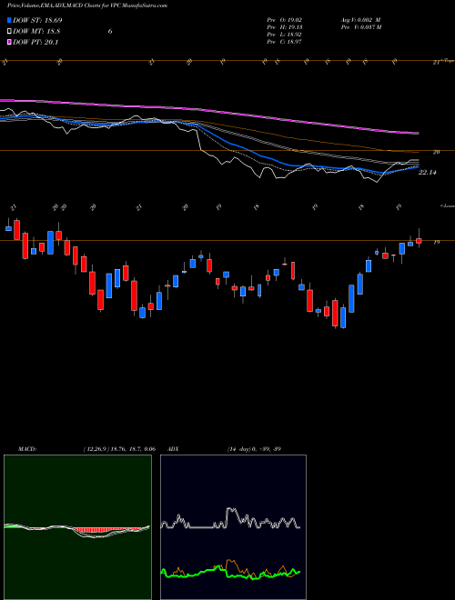The width and height of the screenshot is (455, 600).
Task: Click the magenta DOW PT legend swatch
Action: click(10, 42)
